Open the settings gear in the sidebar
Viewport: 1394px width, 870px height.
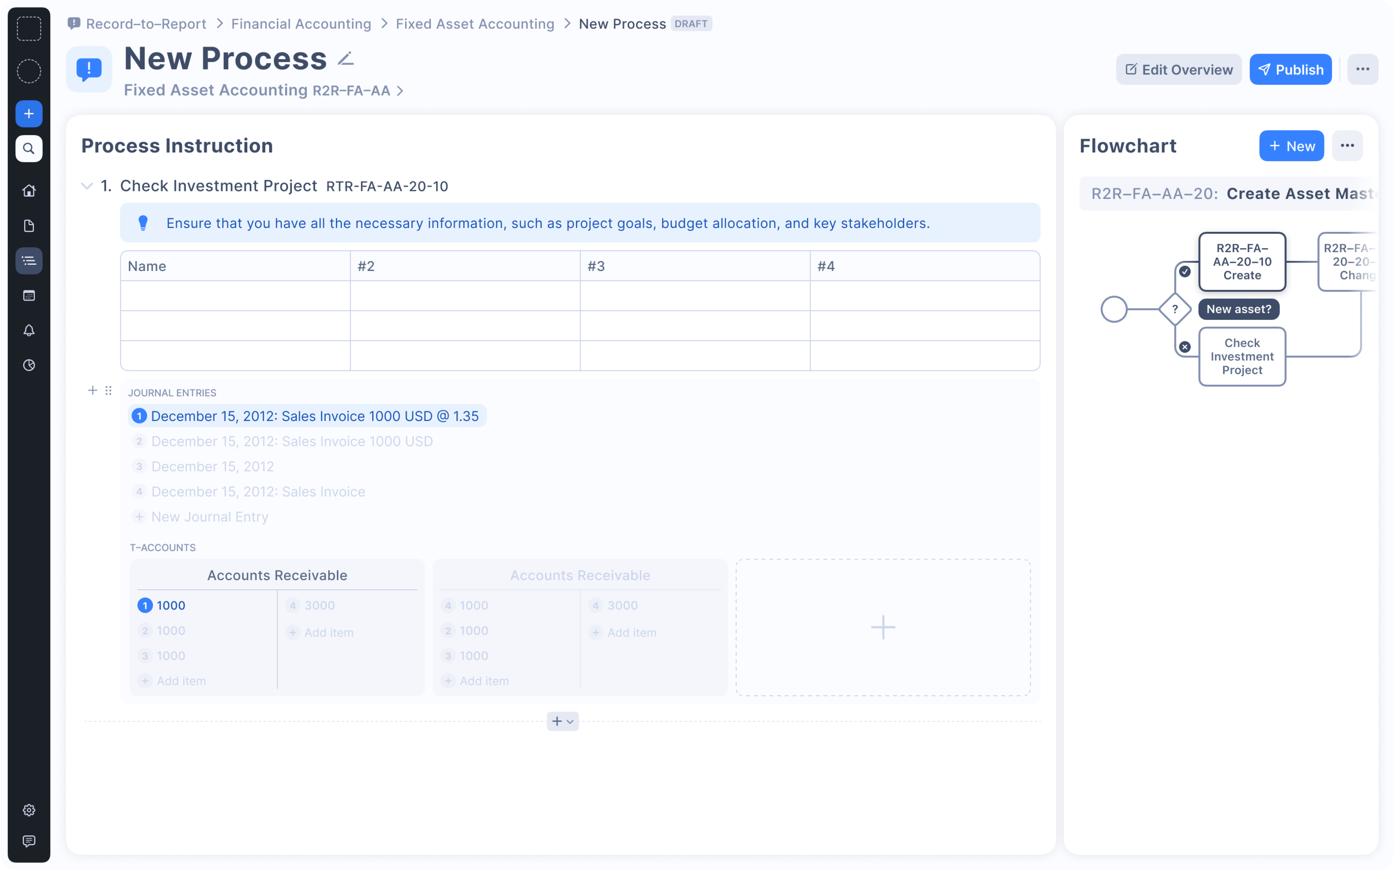(29, 810)
